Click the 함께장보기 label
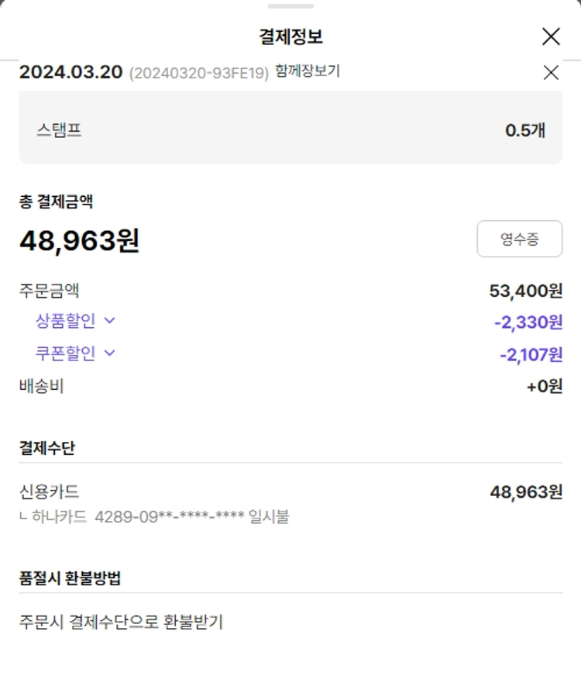Image resolution: width=581 pixels, height=693 pixels. (x=308, y=71)
